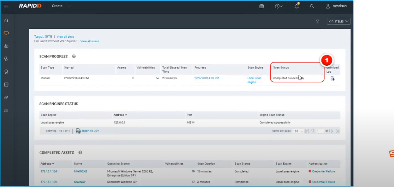Open the nxadmin user menu
The width and height of the screenshot is (394, 187).
[336, 6]
